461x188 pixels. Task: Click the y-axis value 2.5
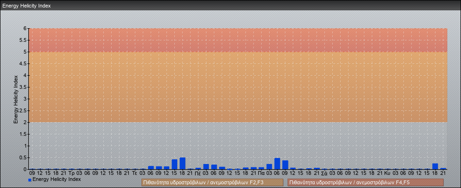[24, 110]
